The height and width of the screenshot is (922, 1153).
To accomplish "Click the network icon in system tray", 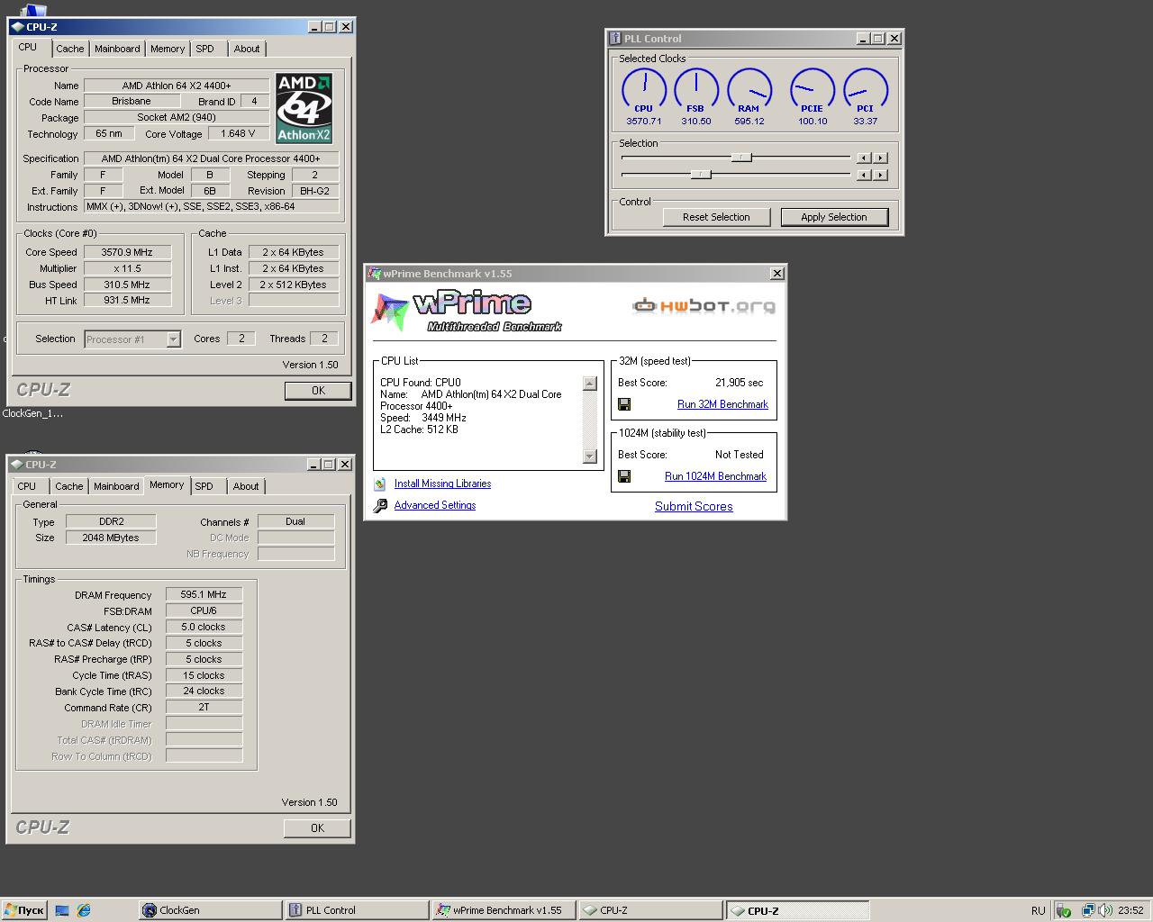I will pos(1088,910).
